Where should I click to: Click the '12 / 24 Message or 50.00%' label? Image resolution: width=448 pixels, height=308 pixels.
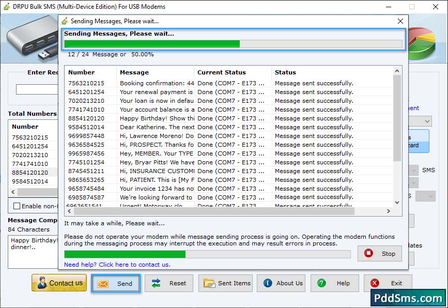(x=111, y=54)
